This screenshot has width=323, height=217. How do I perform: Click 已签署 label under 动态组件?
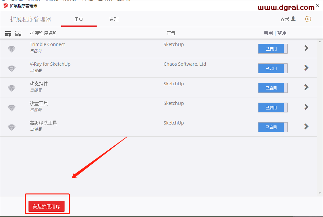36,90
